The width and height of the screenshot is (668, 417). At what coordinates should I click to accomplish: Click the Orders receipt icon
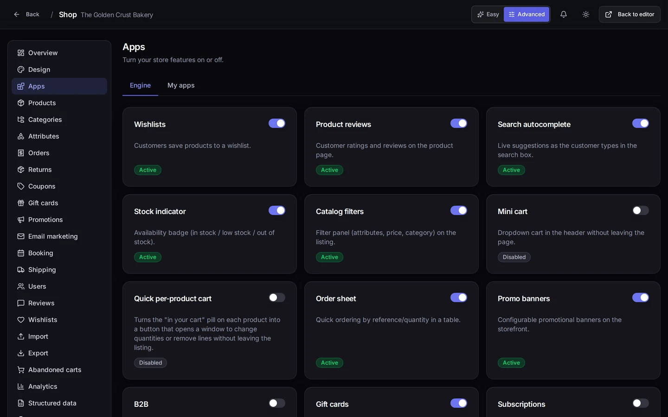[21, 153]
